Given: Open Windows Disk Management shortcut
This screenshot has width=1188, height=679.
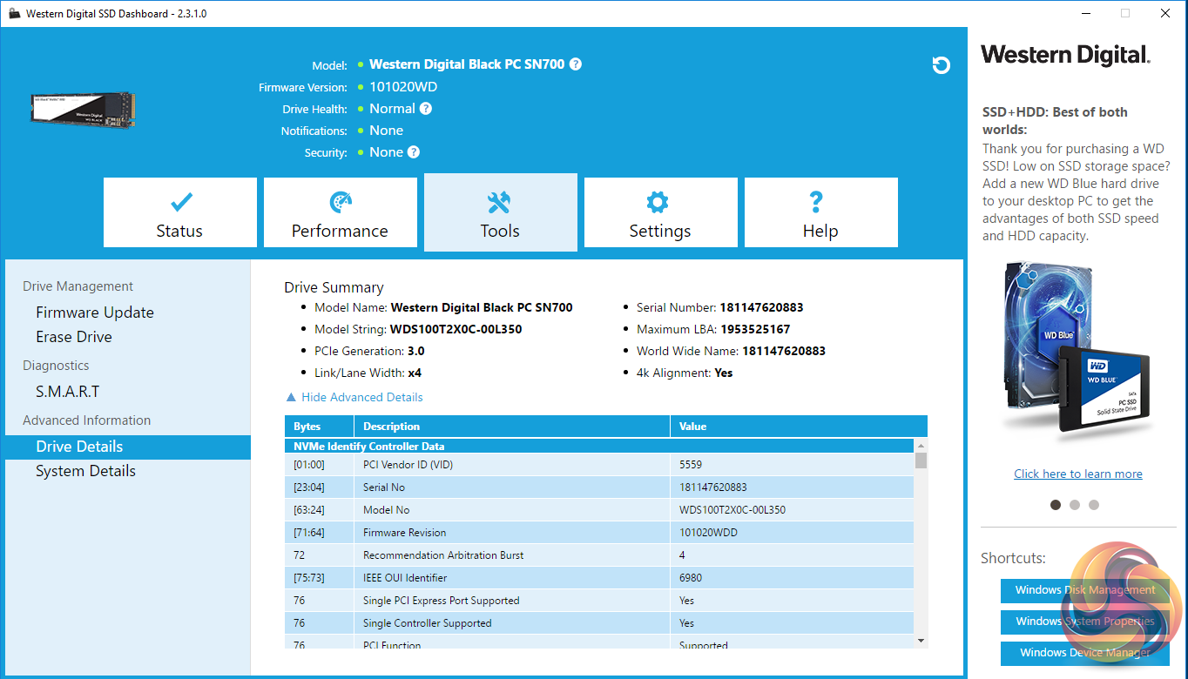Looking at the screenshot, I should coord(1084,590).
